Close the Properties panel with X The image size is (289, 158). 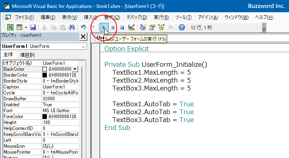[83, 37]
